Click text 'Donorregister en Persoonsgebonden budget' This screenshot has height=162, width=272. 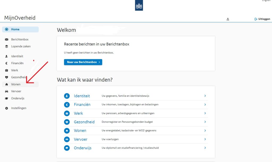pyautogui.click(x=127, y=122)
